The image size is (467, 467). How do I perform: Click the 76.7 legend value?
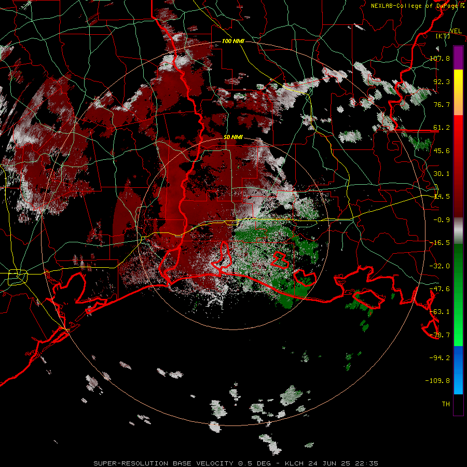442,104
